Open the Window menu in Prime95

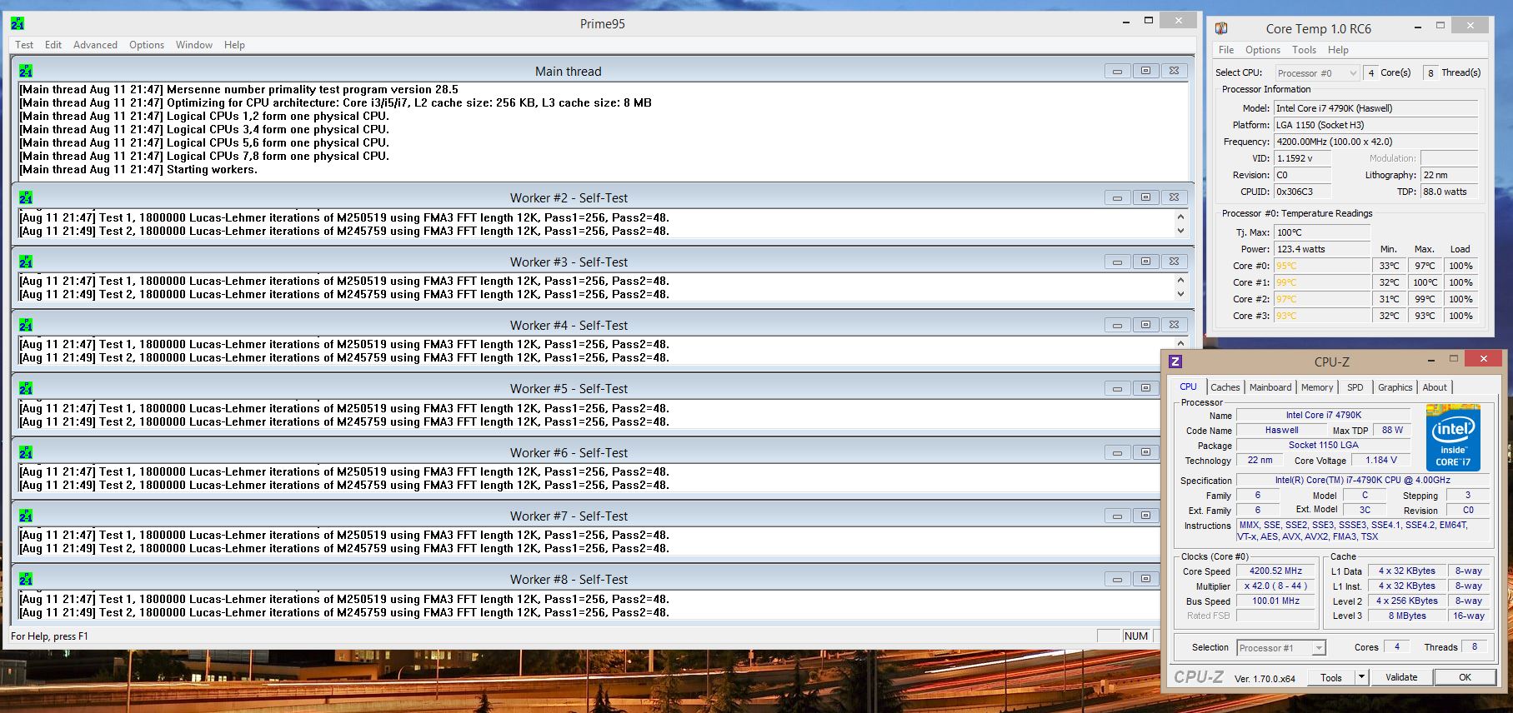[194, 45]
